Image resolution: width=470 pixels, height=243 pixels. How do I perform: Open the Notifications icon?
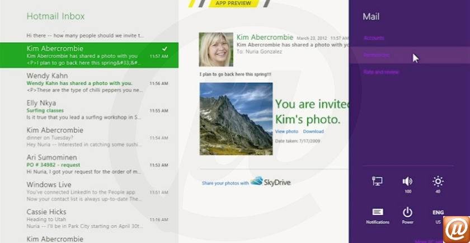tap(378, 212)
